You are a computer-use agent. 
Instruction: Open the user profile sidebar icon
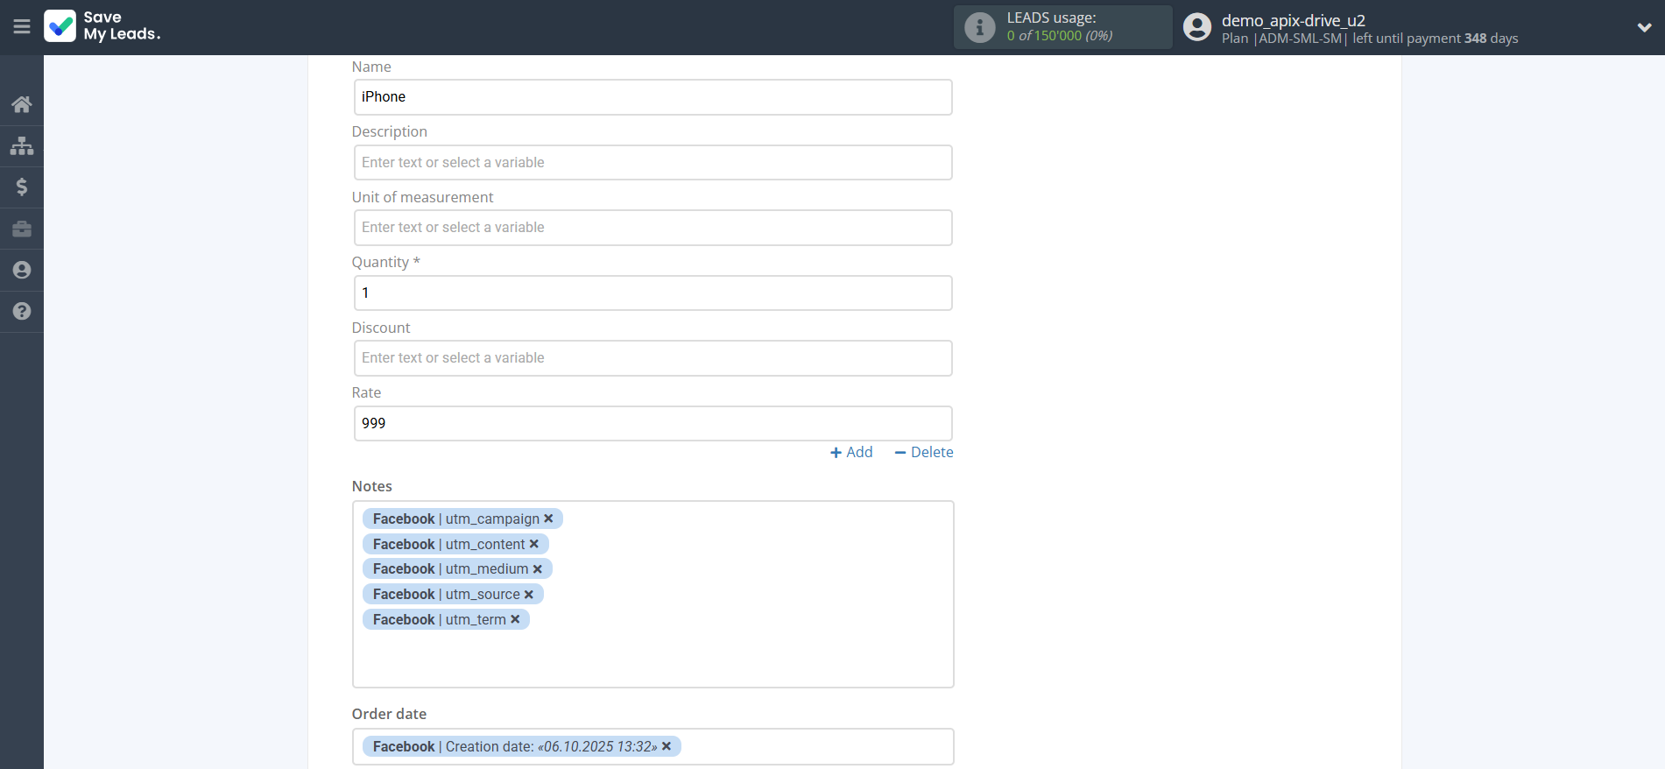22,270
